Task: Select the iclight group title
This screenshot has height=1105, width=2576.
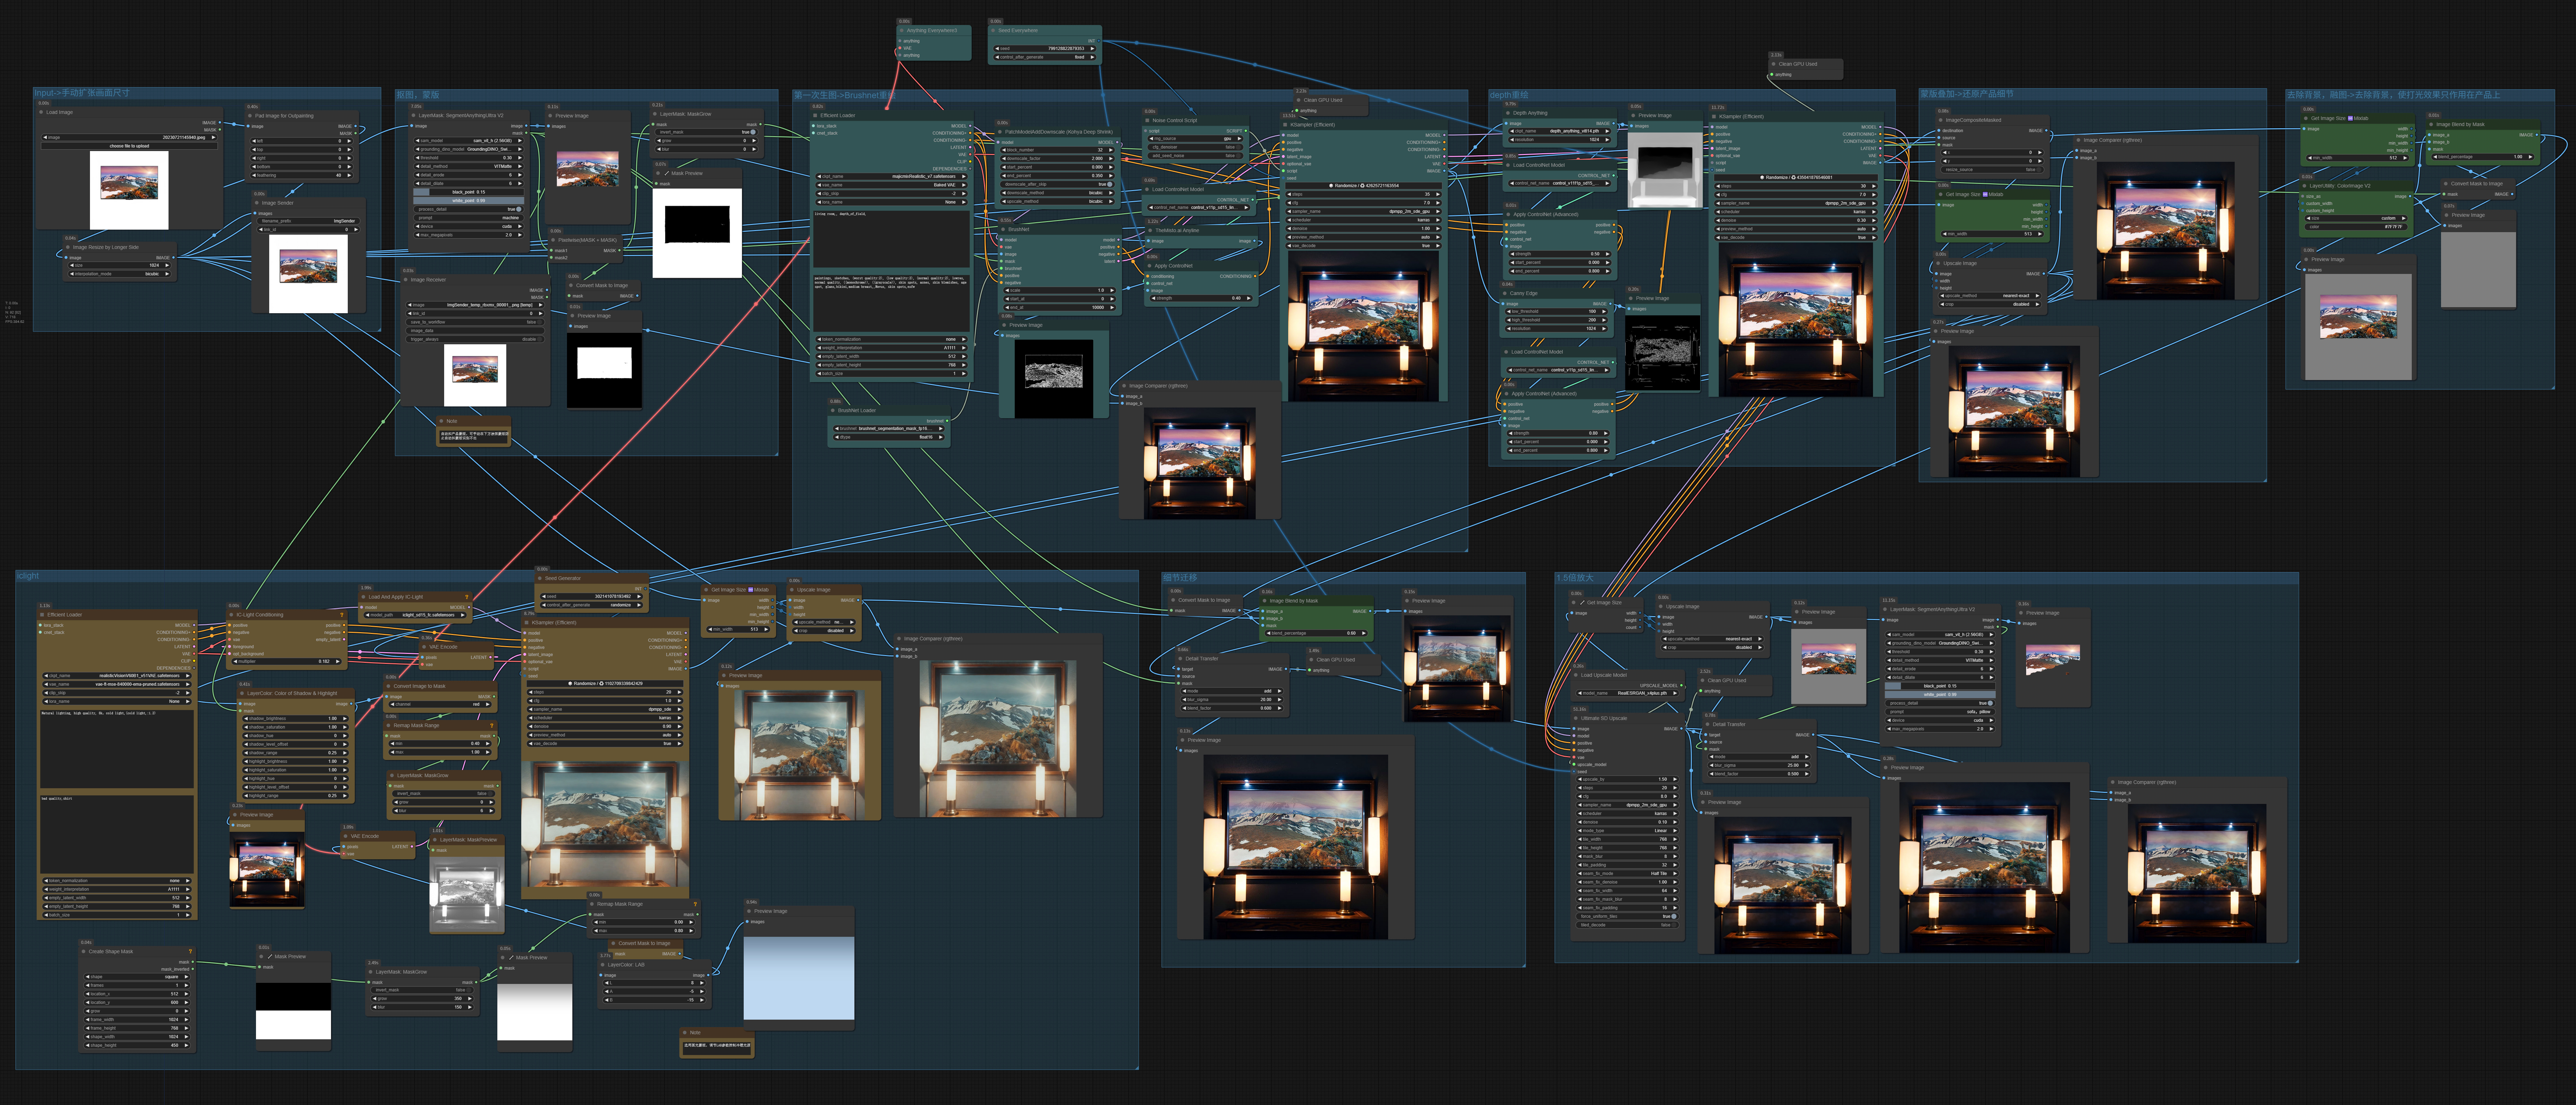Action: point(28,576)
